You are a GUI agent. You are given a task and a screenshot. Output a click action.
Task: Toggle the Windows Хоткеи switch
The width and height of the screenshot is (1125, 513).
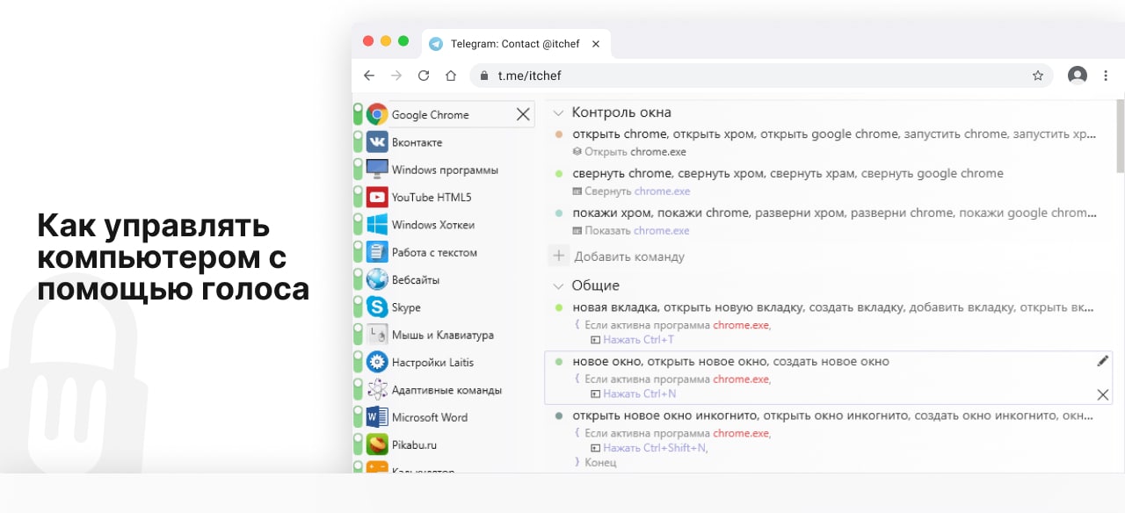pyautogui.click(x=358, y=224)
